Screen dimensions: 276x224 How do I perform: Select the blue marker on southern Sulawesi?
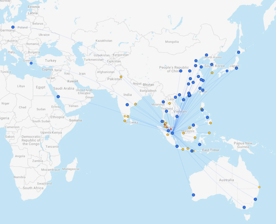200,144
